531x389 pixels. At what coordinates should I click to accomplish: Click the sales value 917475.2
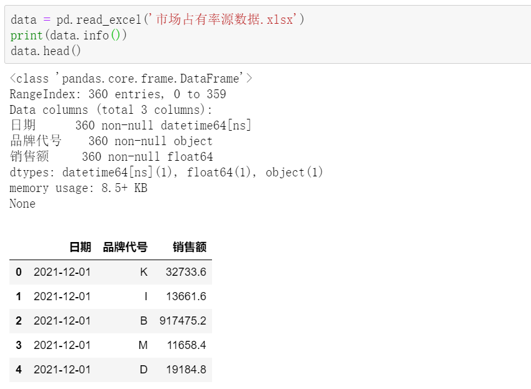(183, 321)
